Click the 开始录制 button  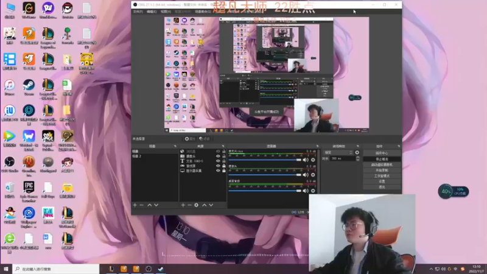click(382, 170)
